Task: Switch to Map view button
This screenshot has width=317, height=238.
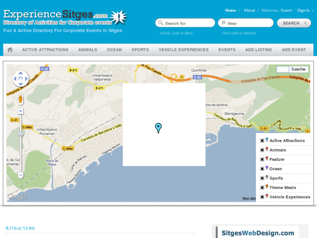Action: click(283, 69)
